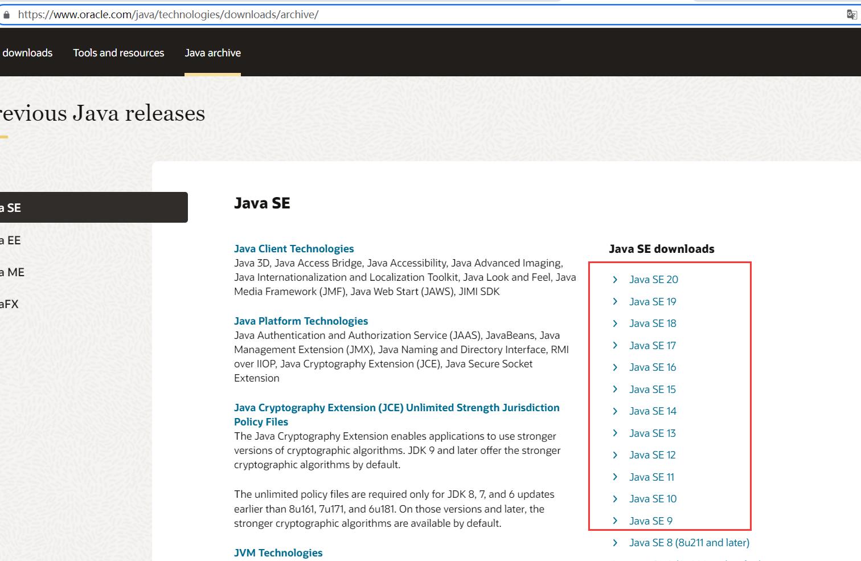Open the Java SE 9 download link
Image resolution: width=861 pixels, height=561 pixels.
[x=650, y=521]
